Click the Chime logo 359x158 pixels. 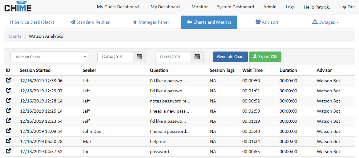coord(18,6)
